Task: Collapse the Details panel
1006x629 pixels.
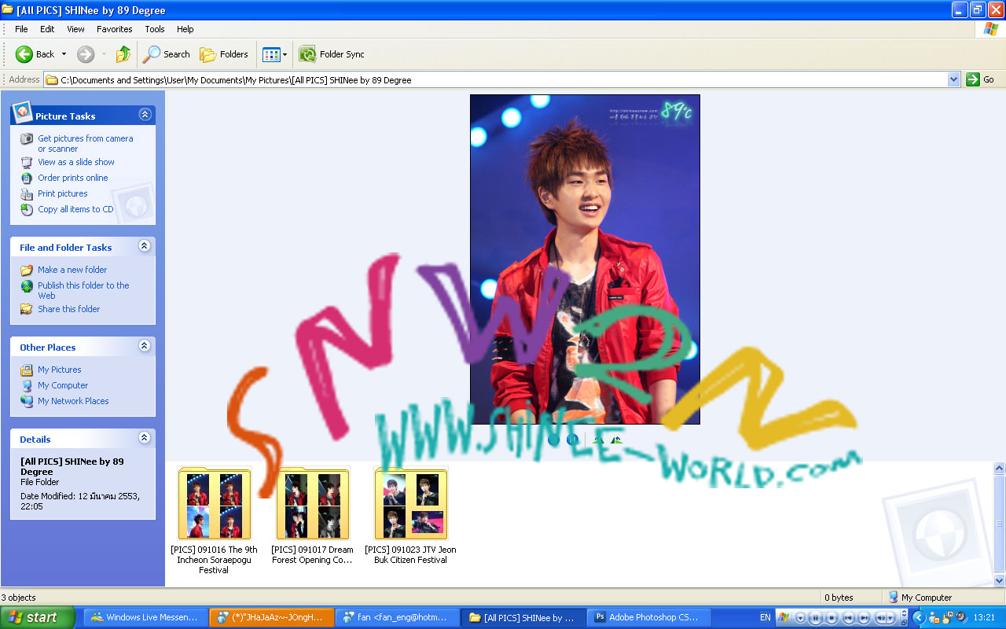Action: click(x=145, y=438)
